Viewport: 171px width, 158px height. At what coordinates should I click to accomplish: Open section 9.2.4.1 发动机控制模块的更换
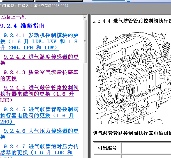(x=39, y=42)
